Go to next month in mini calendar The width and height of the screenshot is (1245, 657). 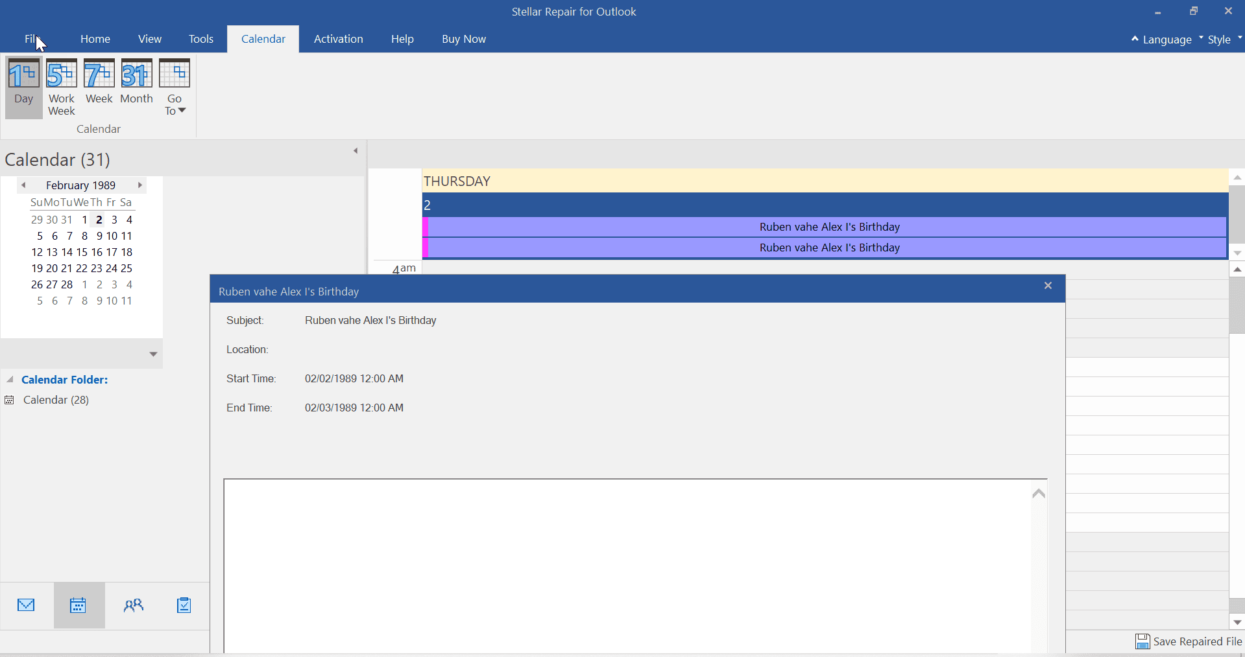pyautogui.click(x=139, y=185)
